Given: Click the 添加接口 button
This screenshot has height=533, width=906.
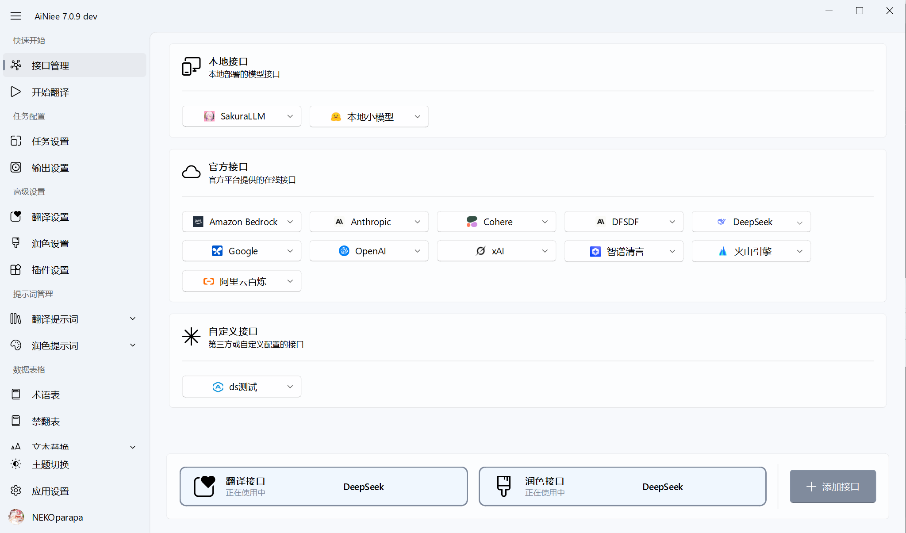Looking at the screenshot, I should (x=833, y=487).
